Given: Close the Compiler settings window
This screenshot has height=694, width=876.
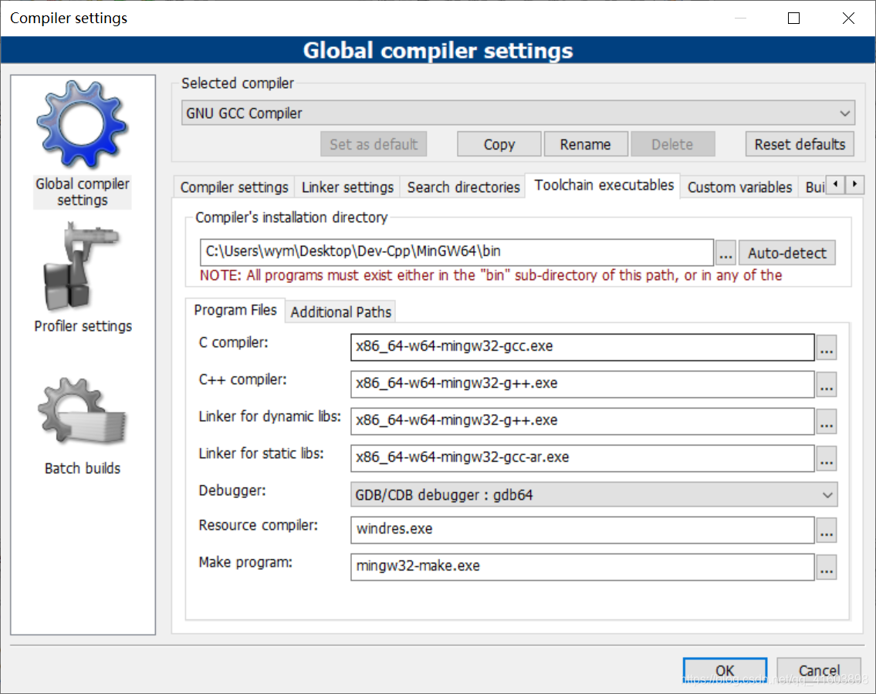Looking at the screenshot, I should [x=848, y=19].
